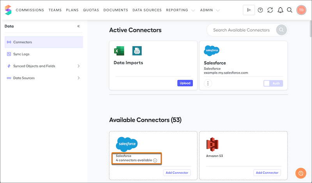Click the Available Connectors (53) heading
312x183 pixels.
(x=145, y=120)
